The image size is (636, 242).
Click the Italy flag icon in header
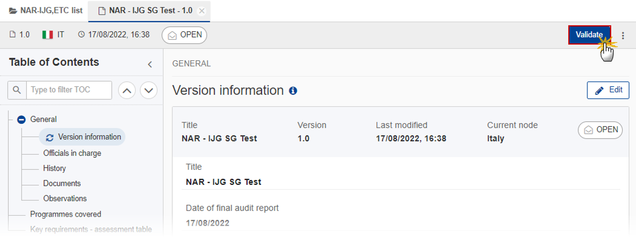coord(48,35)
